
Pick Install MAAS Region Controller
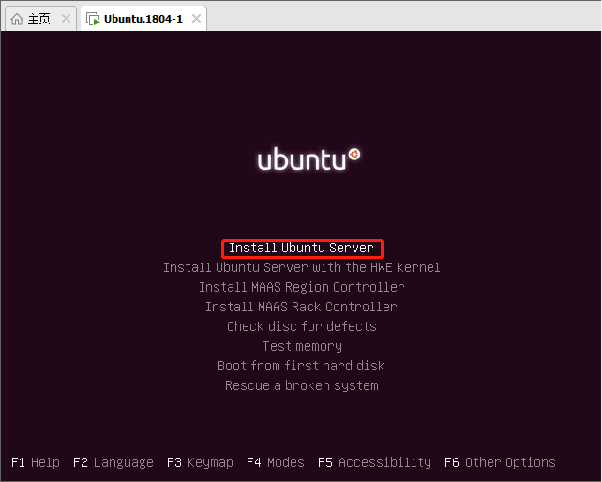coord(301,287)
